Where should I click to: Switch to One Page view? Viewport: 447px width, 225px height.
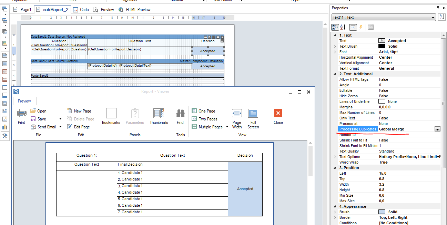(x=203, y=111)
